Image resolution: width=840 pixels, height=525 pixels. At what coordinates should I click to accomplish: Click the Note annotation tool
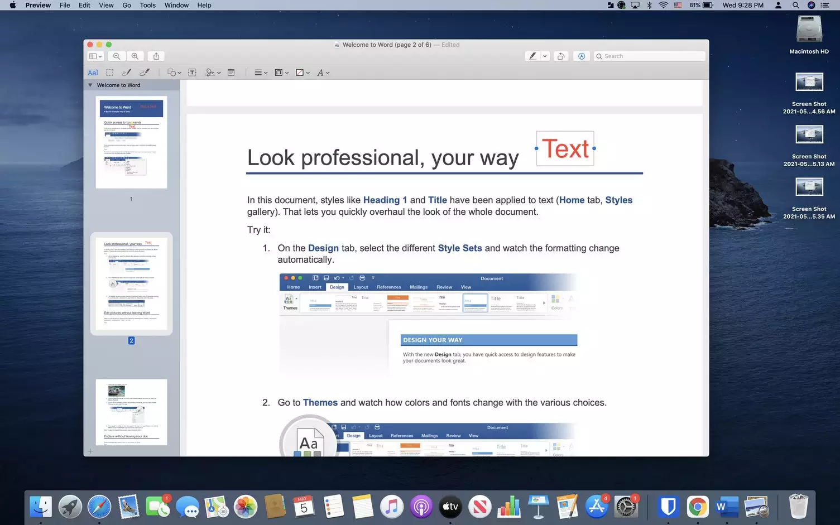click(x=231, y=73)
